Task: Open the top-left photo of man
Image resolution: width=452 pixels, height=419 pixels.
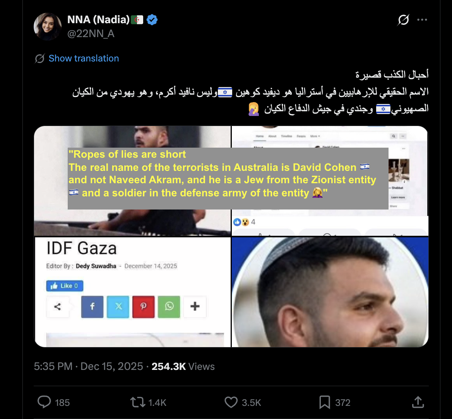Action: click(132, 181)
